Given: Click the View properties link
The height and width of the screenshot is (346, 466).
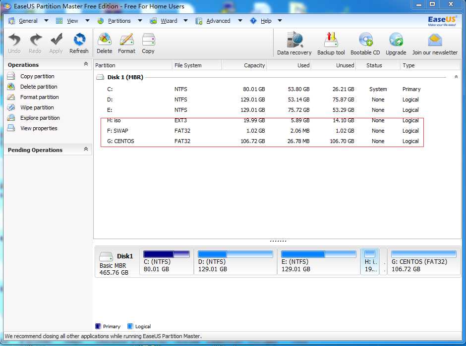Looking at the screenshot, I should 39,128.
